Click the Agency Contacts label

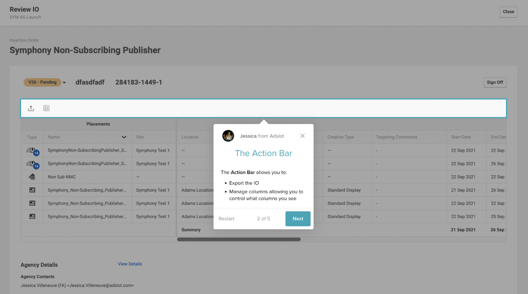(x=37, y=277)
